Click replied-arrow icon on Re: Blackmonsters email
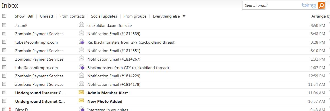The width and height of the screenshot is (330, 111). tap(82, 42)
